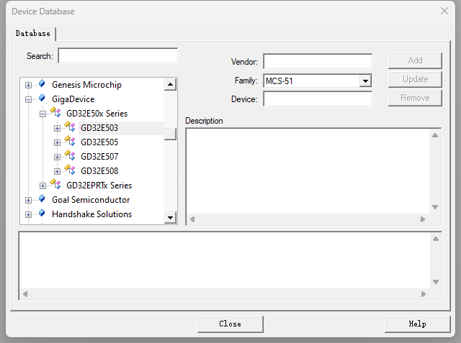
Task: Click the device tree scrollbar thumb
Action: 170,134
